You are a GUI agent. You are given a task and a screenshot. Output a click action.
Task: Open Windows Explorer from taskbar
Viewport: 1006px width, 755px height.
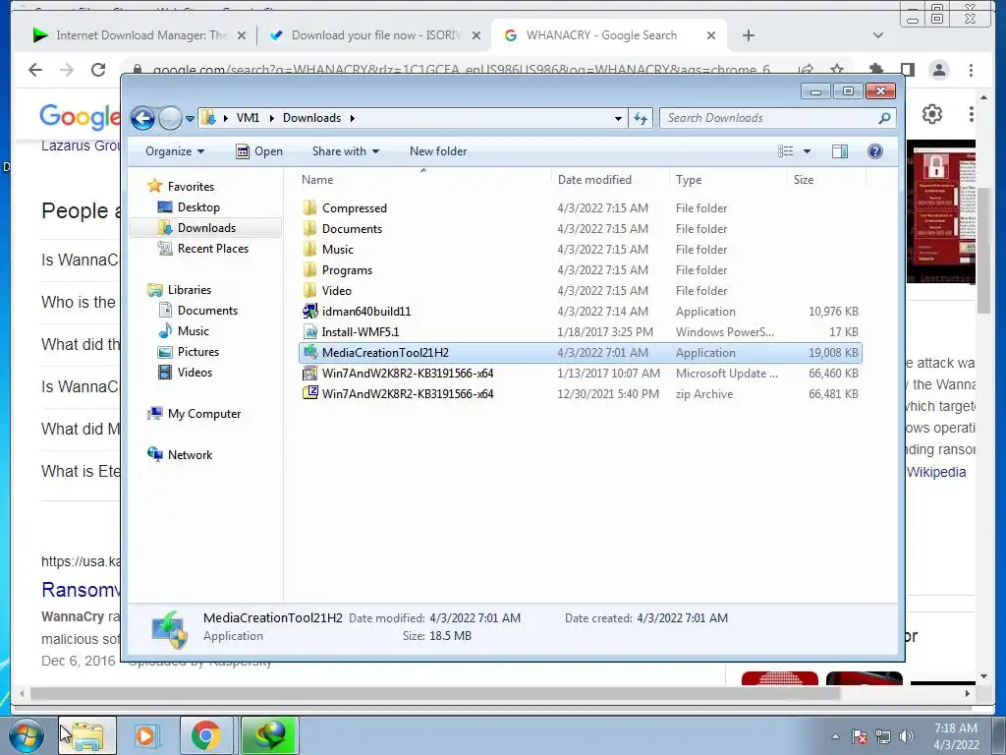(87, 735)
